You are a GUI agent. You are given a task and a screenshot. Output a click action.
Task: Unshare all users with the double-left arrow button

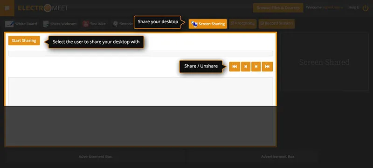point(267,67)
